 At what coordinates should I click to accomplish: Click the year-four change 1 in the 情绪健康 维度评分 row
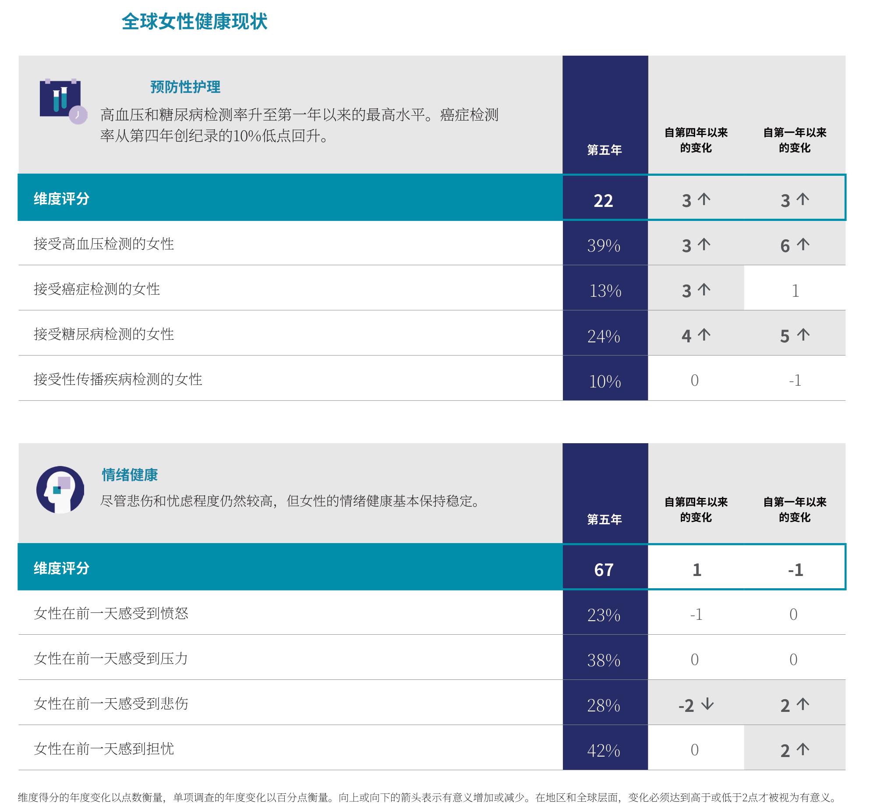[697, 570]
